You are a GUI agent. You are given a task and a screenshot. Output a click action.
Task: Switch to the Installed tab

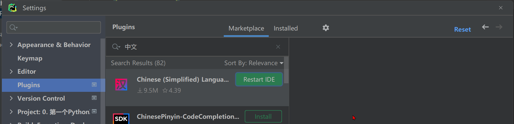click(286, 28)
